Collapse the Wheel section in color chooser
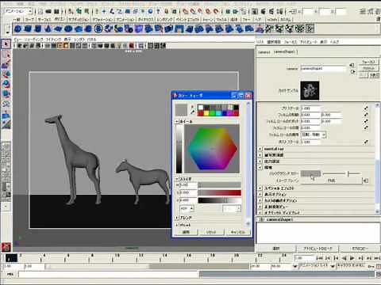Viewport: 381px width, 285px height. 177,122
